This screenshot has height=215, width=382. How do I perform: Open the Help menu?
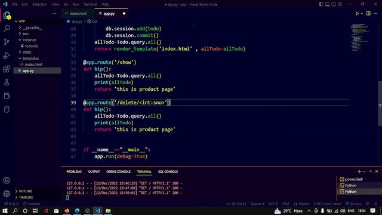click(x=105, y=4)
